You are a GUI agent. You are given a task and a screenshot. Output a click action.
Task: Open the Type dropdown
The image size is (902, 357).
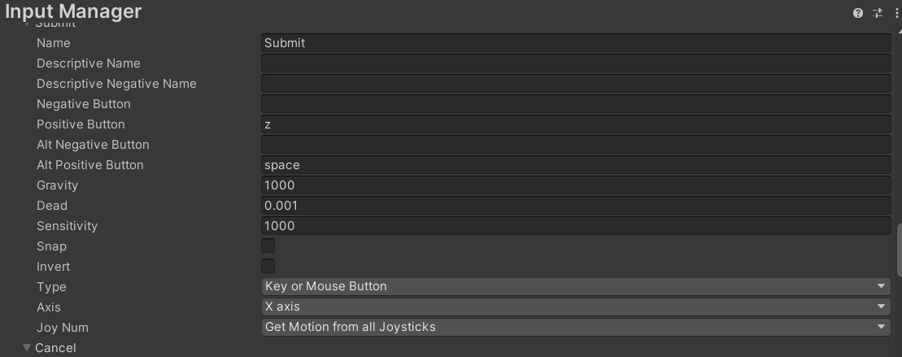(x=576, y=286)
